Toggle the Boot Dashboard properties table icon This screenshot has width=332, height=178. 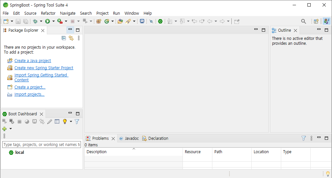point(57,121)
